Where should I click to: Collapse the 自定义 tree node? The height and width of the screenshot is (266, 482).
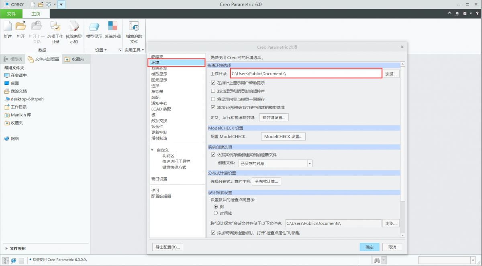click(152, 150)
